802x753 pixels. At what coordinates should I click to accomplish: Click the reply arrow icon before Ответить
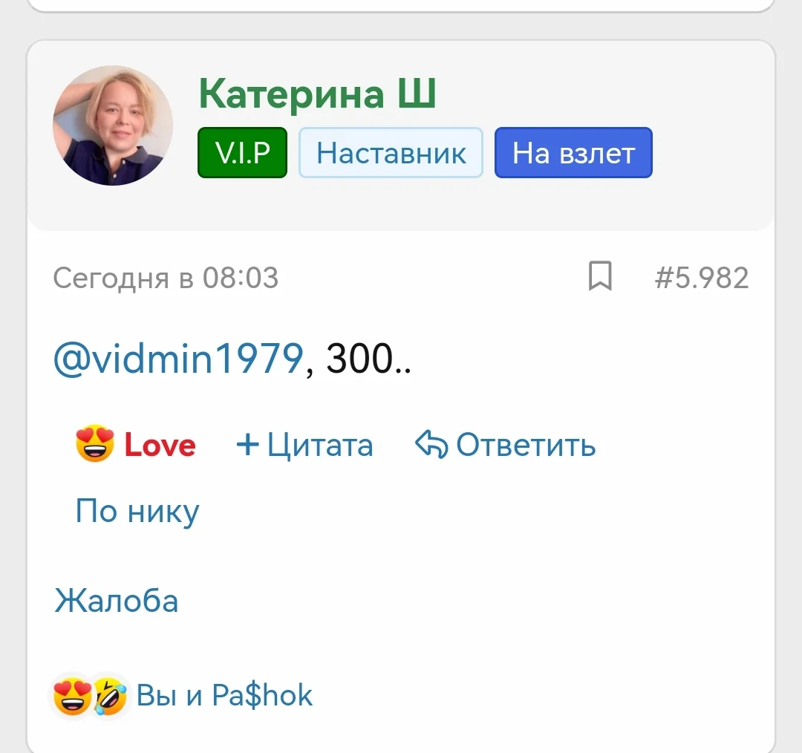click(x=431, y=443)
